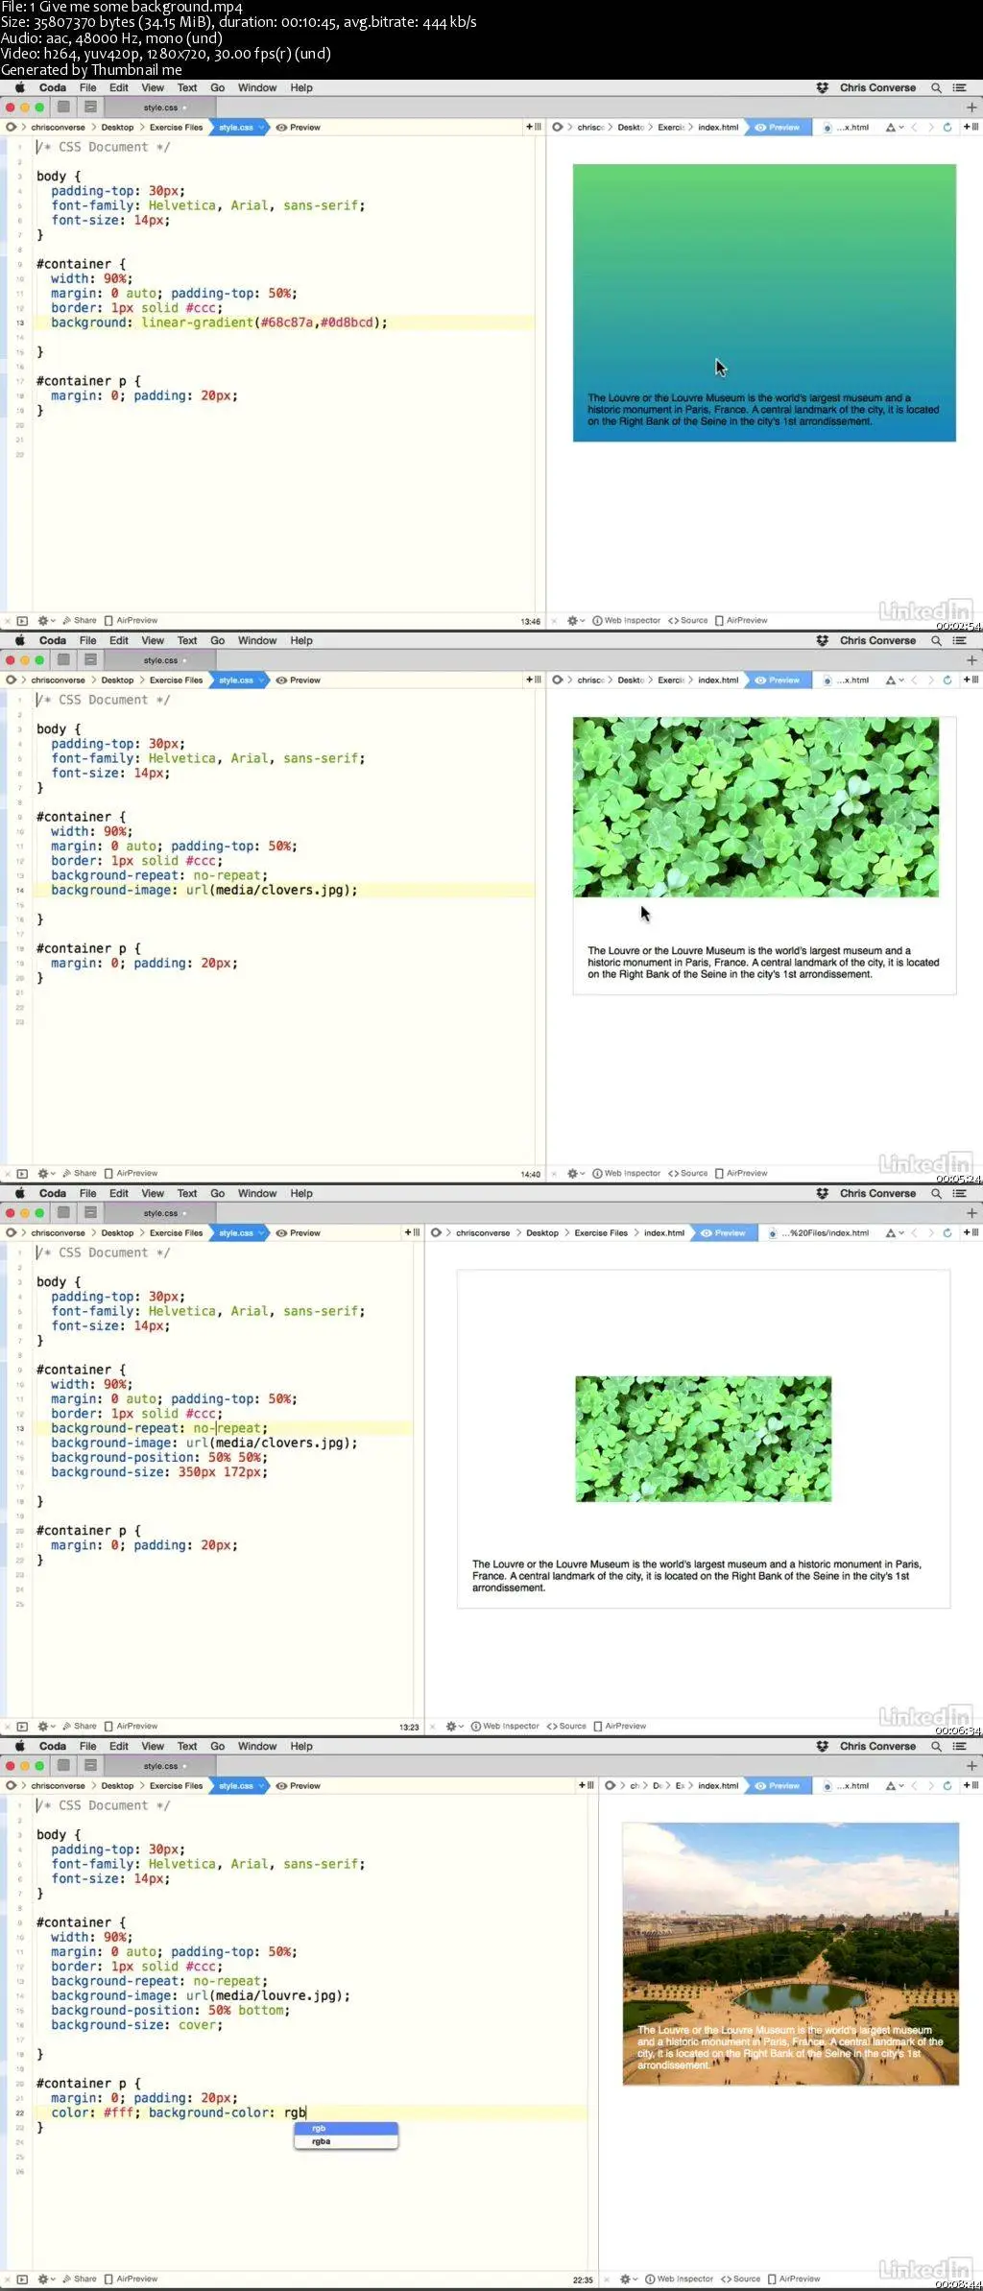Open Web Inspector in the gradient frame

626,621
